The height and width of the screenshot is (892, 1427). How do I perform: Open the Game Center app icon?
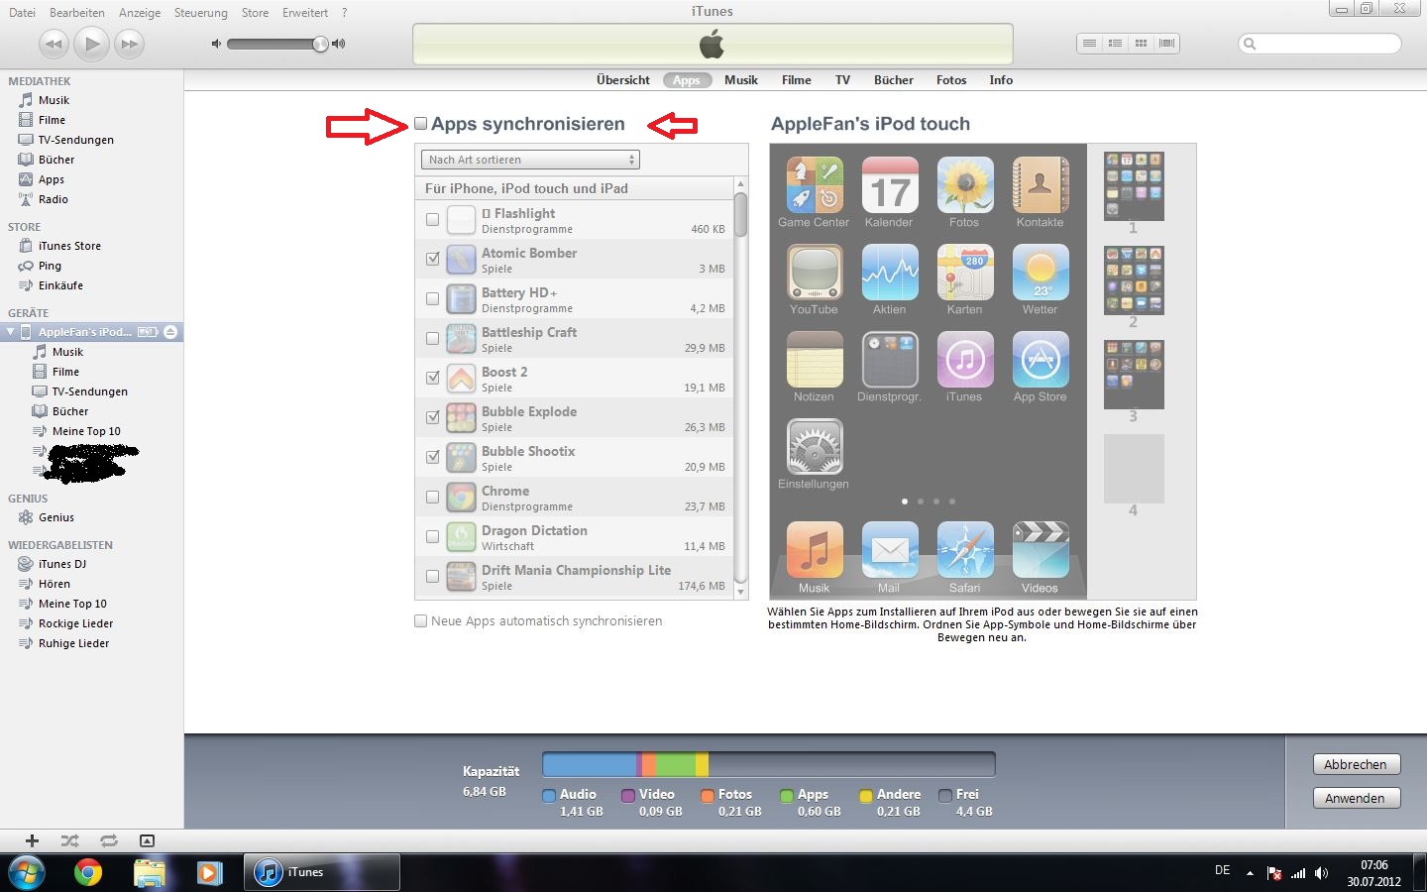[x=814, y=185]
